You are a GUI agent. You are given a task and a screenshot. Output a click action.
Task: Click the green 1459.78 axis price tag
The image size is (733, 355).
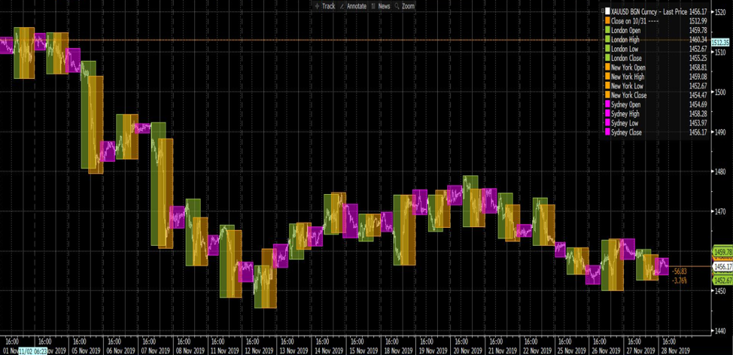[x=722, y=252]
